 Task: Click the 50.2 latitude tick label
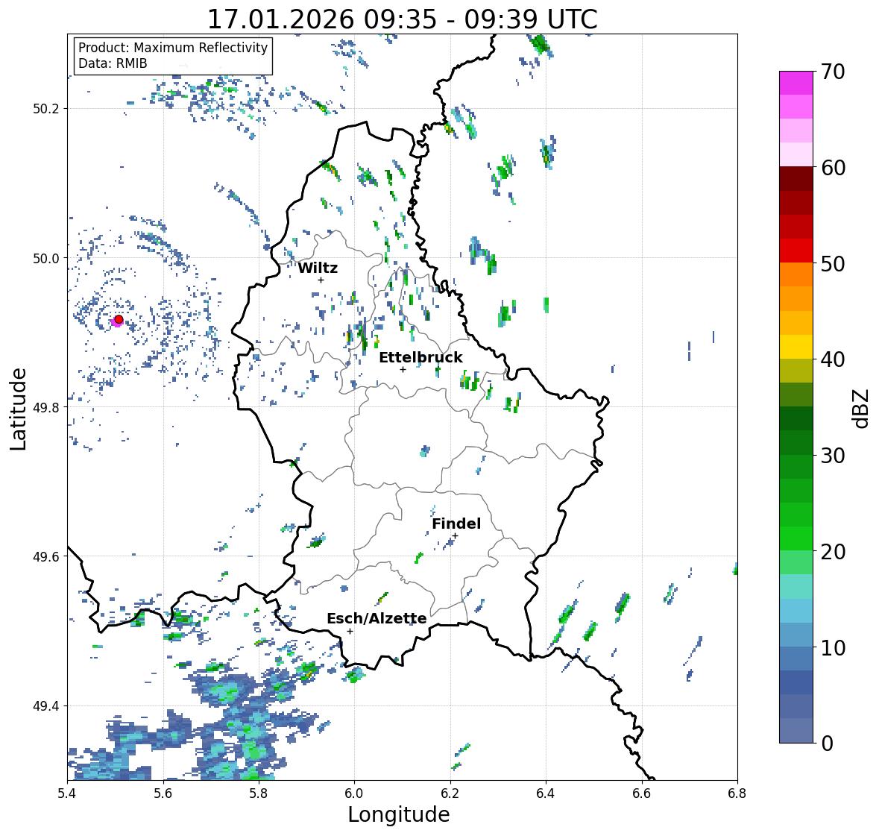point(46,108)
